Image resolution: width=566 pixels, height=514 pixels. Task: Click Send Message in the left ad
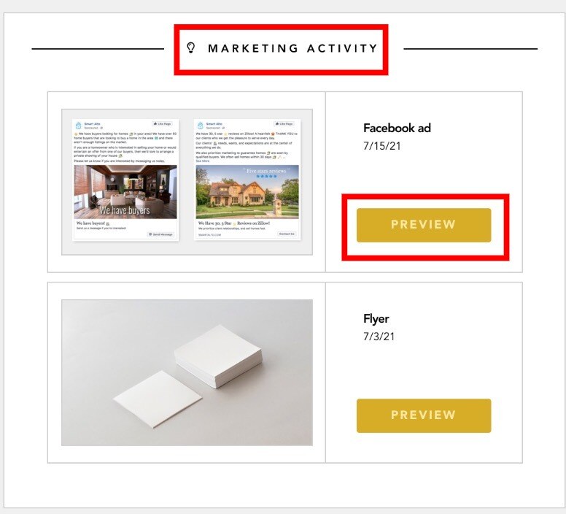[161, 234]
